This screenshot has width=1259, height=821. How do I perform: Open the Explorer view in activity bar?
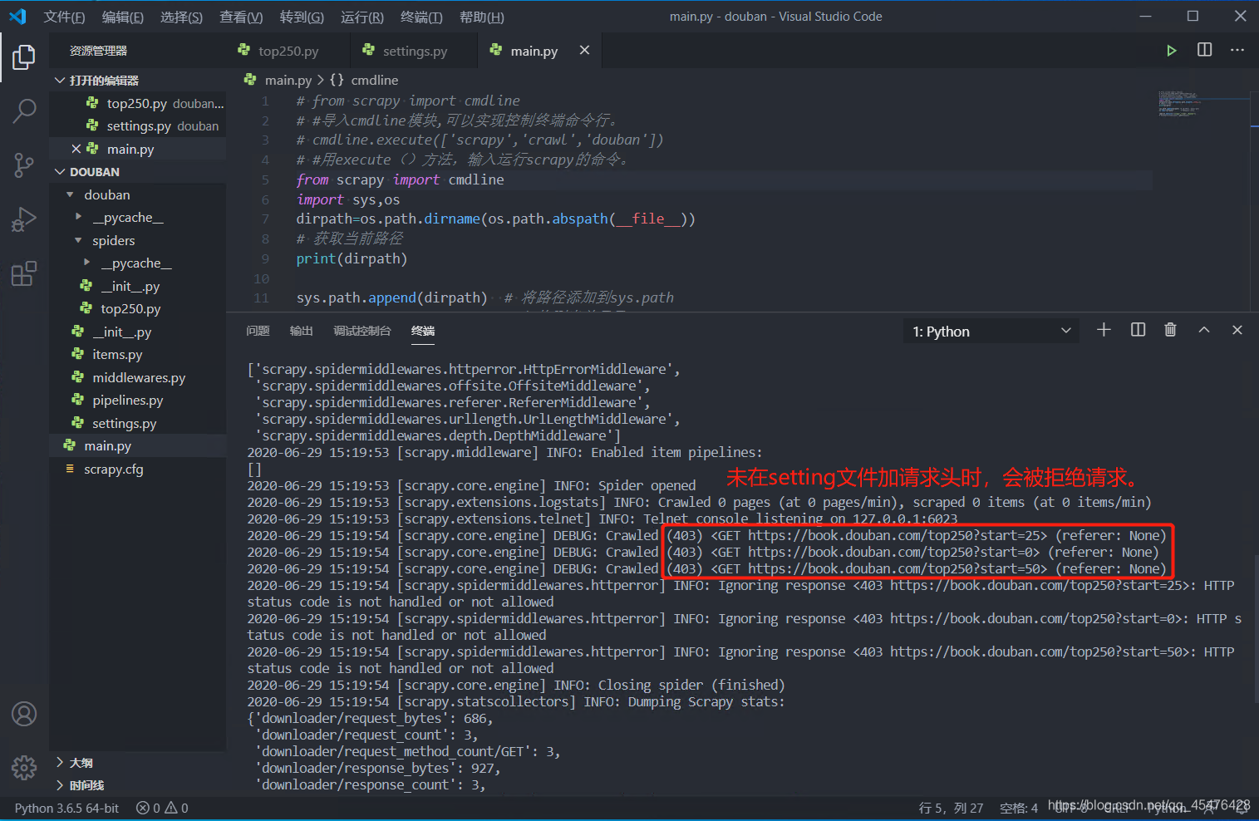(24, 57)
